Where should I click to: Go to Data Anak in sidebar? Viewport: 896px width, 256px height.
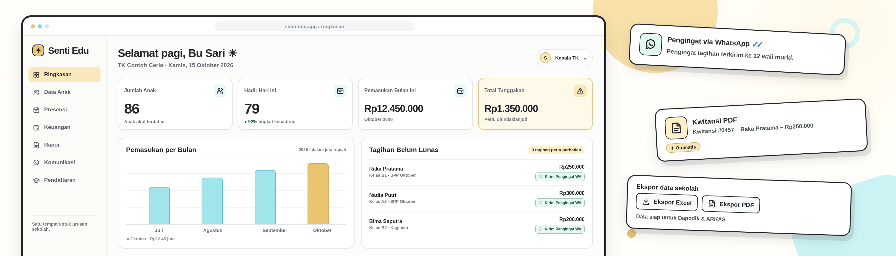[x=64, y=92]
